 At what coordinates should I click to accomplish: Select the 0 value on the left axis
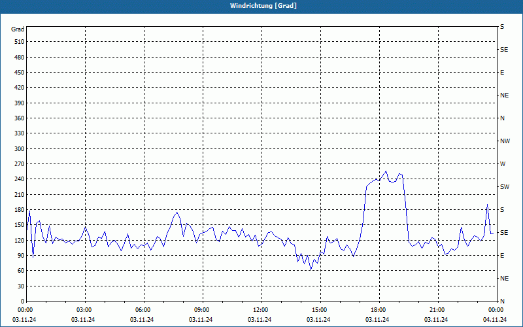(x=22, y=301)
